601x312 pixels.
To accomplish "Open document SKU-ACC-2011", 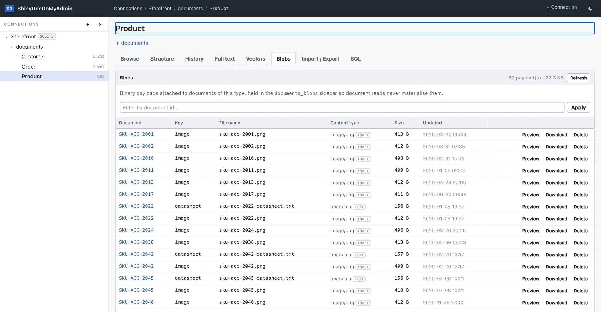I will pyautogui.click(x=136, y=170).
